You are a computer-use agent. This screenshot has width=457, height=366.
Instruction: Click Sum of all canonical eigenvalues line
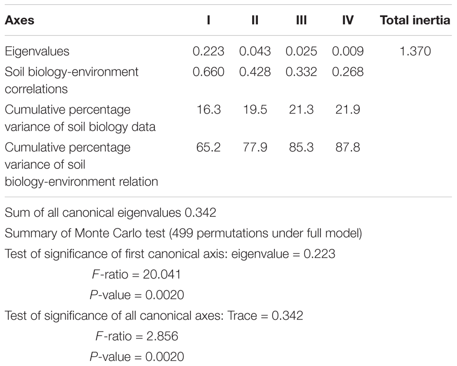coord(110,212)
